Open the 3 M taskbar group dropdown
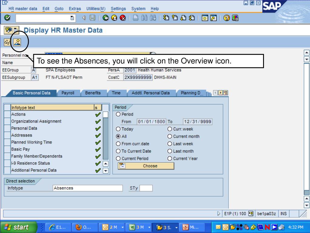Viewport: 310px width, 233px height. [x=150, y=227]
